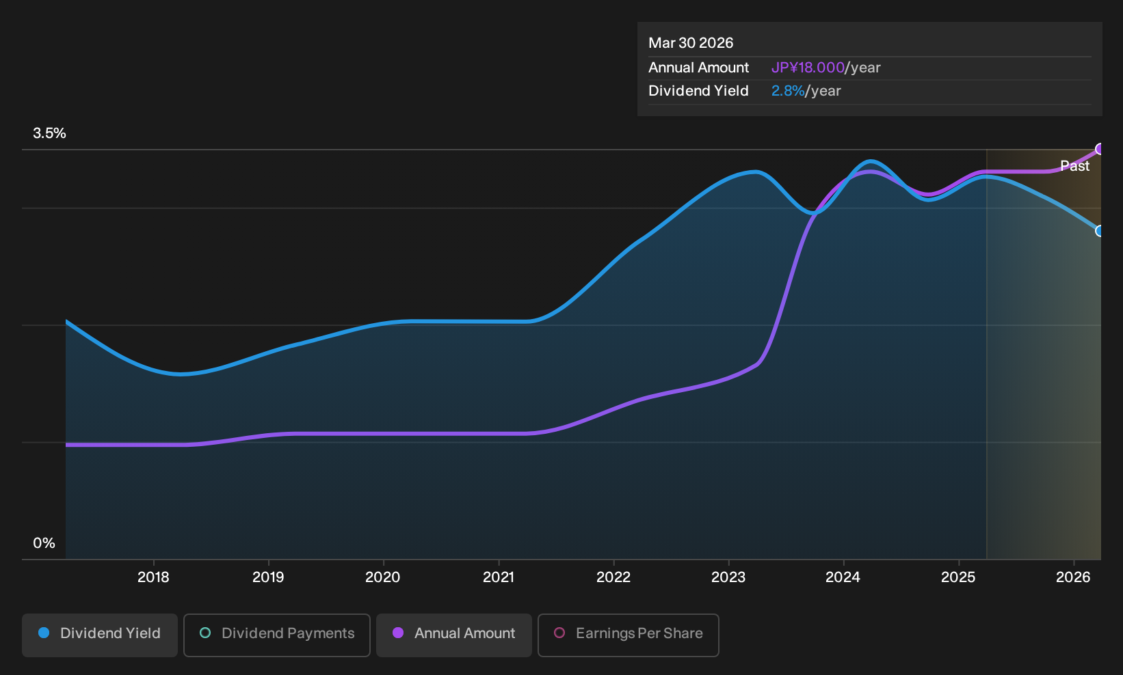Screen dimensions: 1123x675
Task: Click the Mar 30 2026 tooltip date
Action: click(691, 43)
